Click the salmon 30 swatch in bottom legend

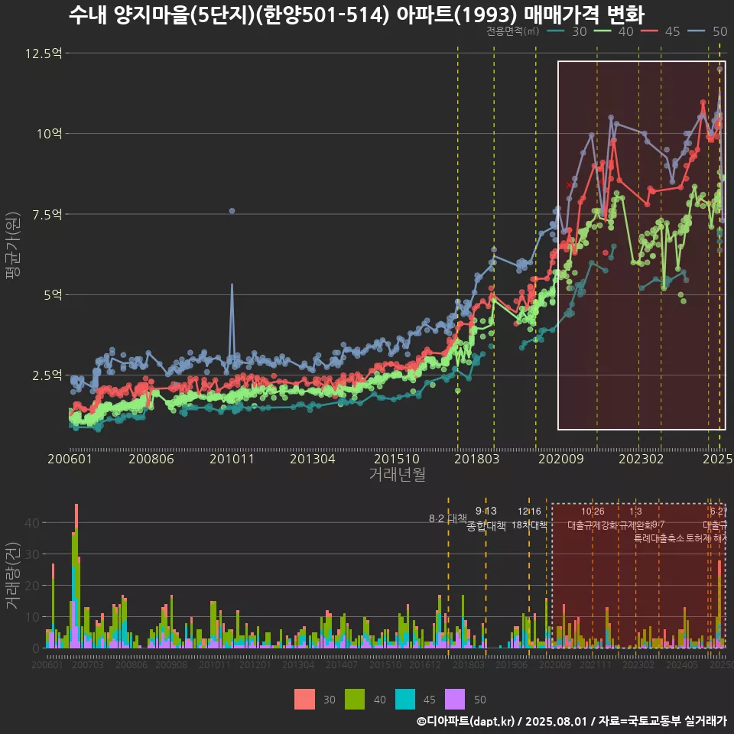[304, 700]
